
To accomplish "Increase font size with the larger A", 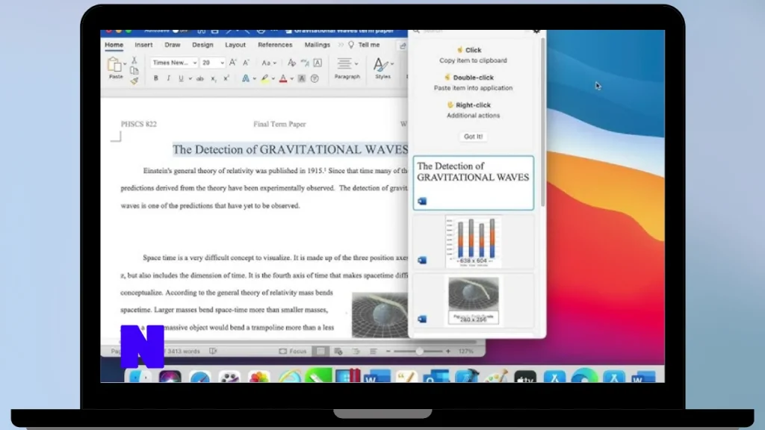I will tap(233, 63).
